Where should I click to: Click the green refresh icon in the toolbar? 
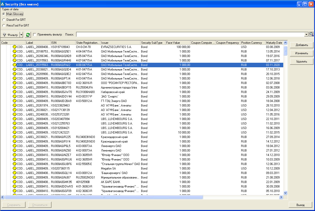pyautogui.click(x=28, y=35)
